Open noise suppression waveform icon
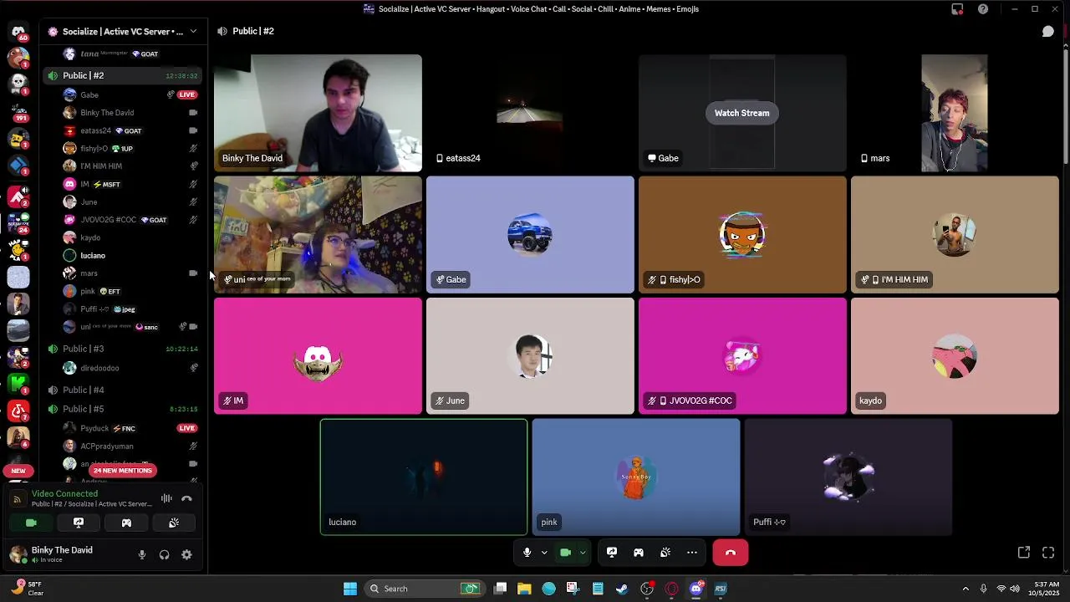The image size is (1070, 602). (166, 498)
